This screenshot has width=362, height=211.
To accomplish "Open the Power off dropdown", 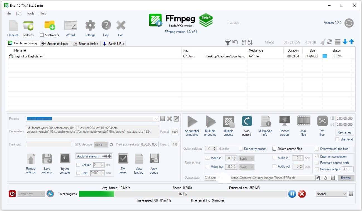I will point(31,194).
